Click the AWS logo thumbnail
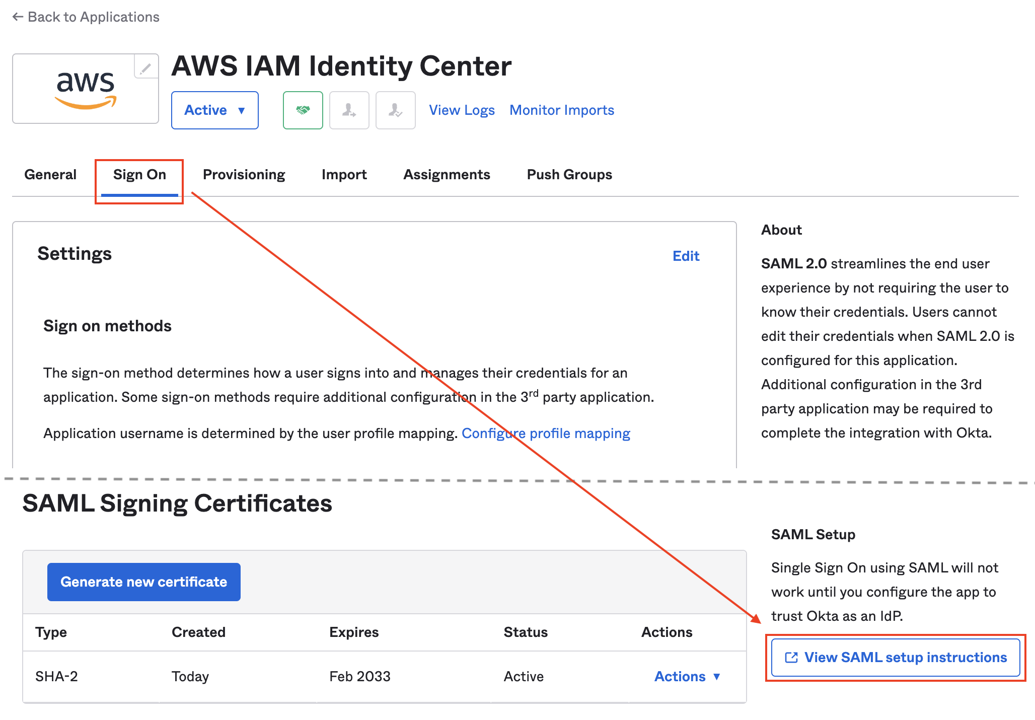This screenshot has height=720, width=1035. 86,89
